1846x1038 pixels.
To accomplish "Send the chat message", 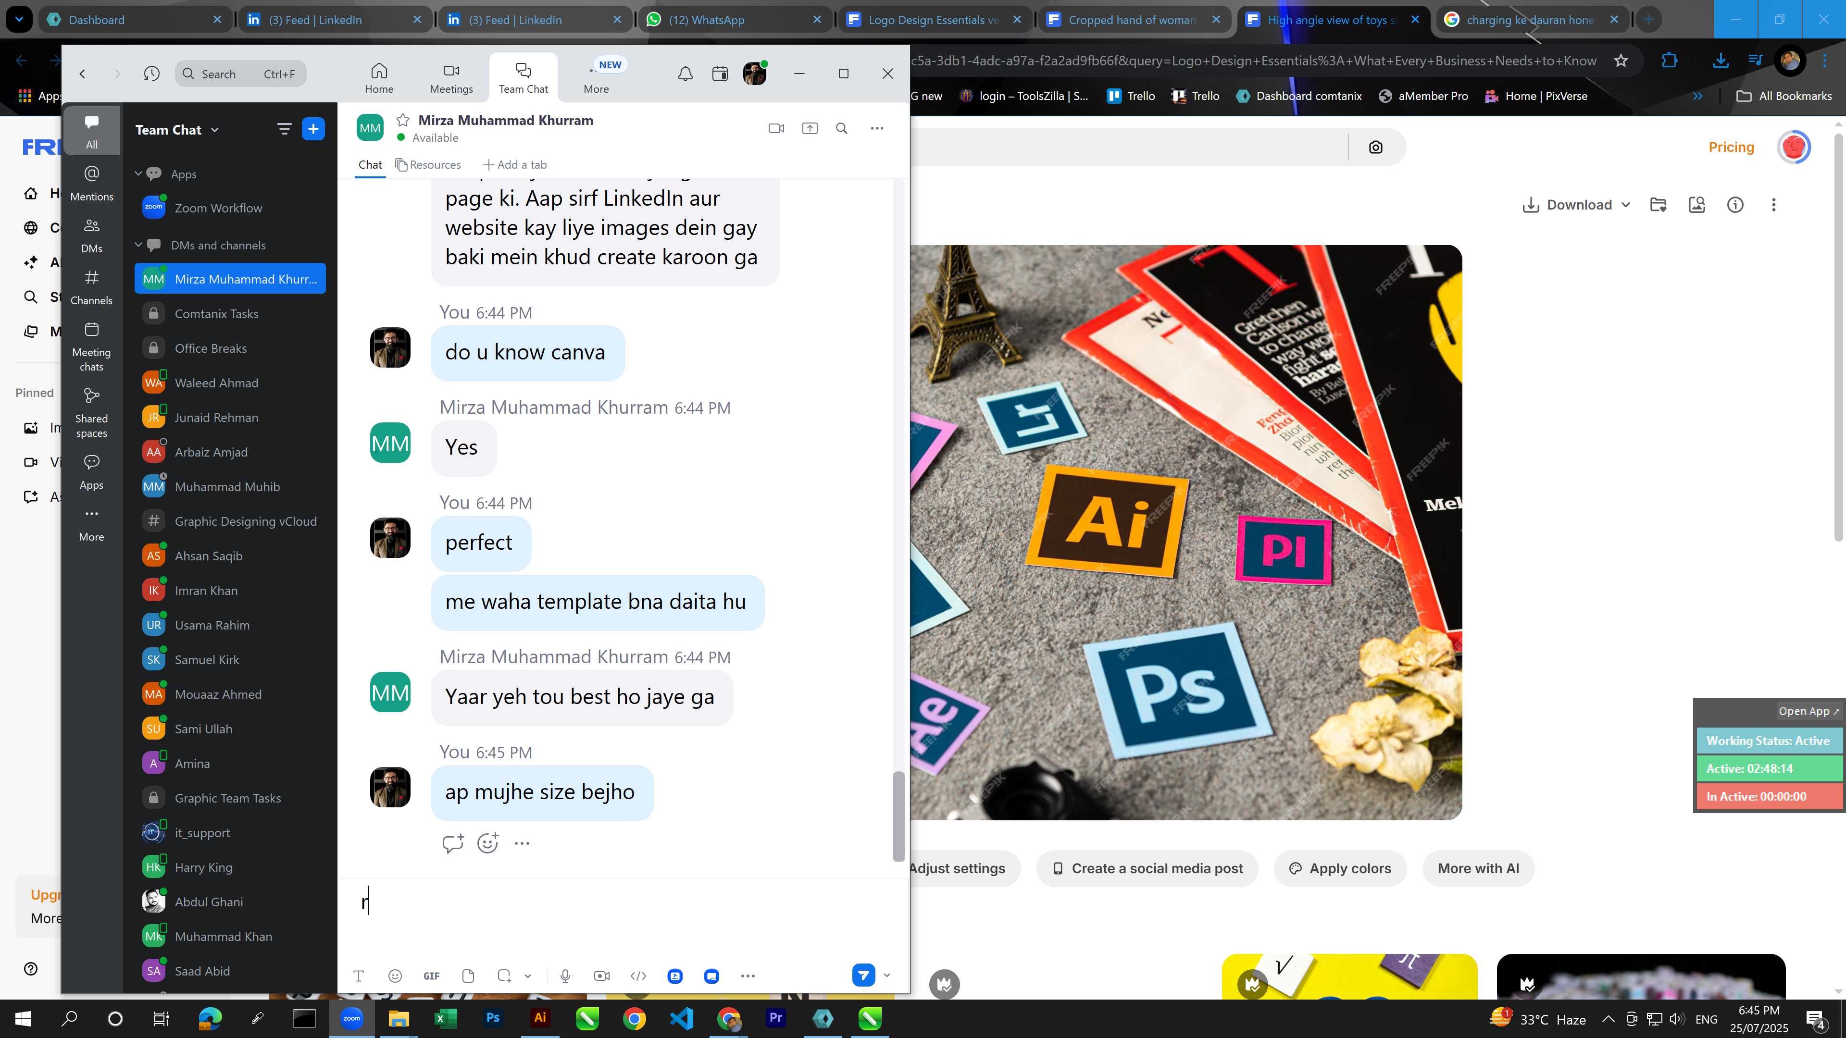I will tap(863, 975).
